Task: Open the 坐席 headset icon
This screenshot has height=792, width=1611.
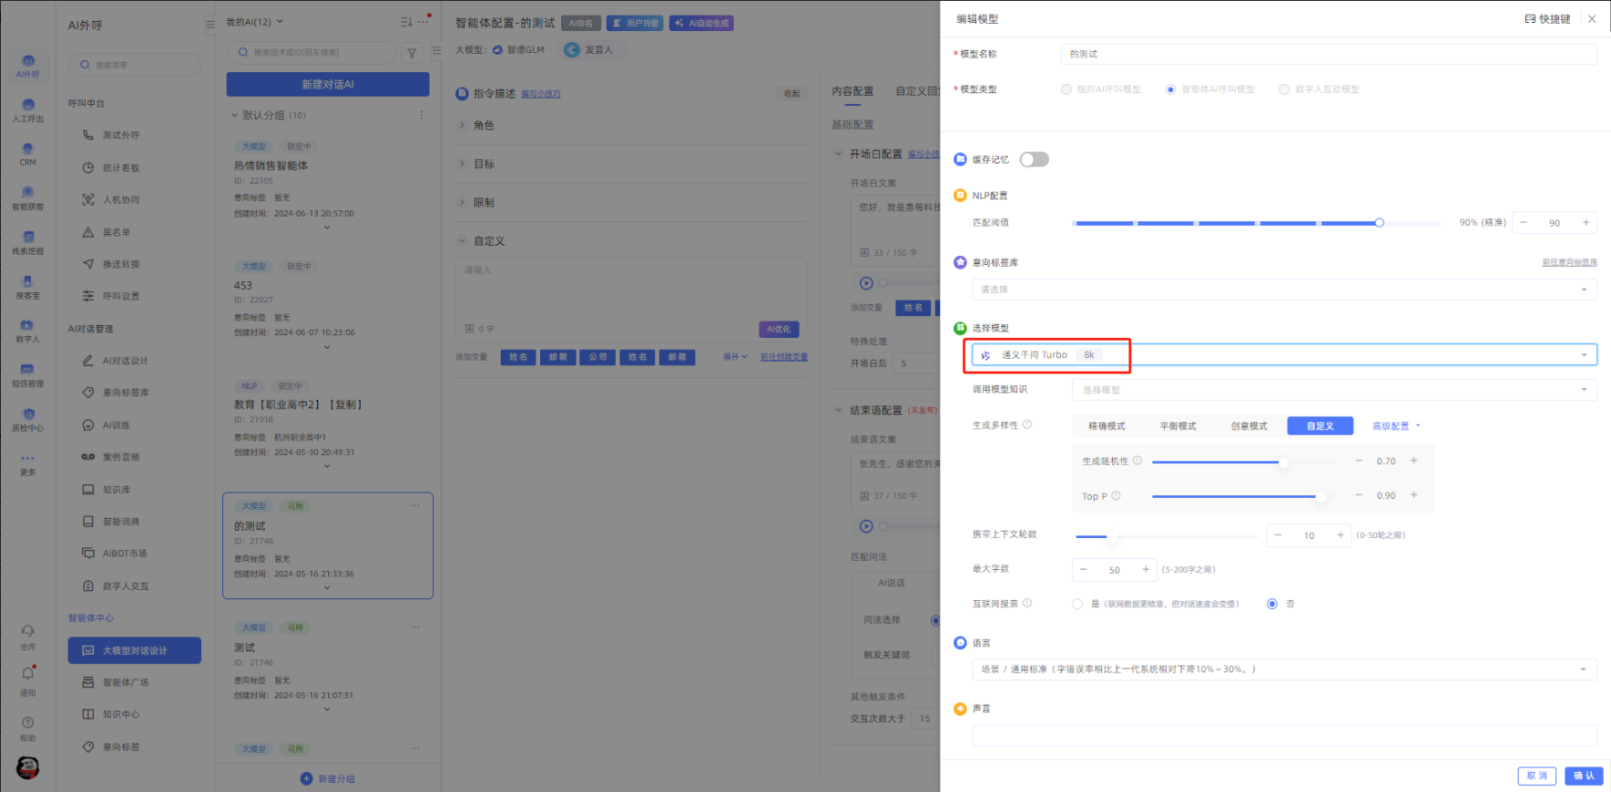Action: (x=27, y=631)
